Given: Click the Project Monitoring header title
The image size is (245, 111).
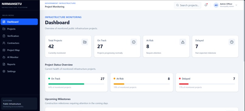Looking at the screenshot, I should [x=54, y=7].
